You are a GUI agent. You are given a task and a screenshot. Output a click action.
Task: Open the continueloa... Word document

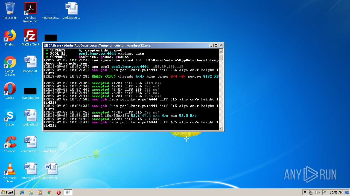click(30, 144)
